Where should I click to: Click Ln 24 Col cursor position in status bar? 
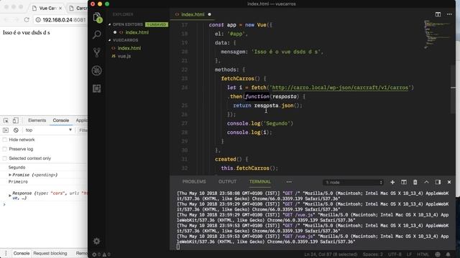(x=331, y=254)
